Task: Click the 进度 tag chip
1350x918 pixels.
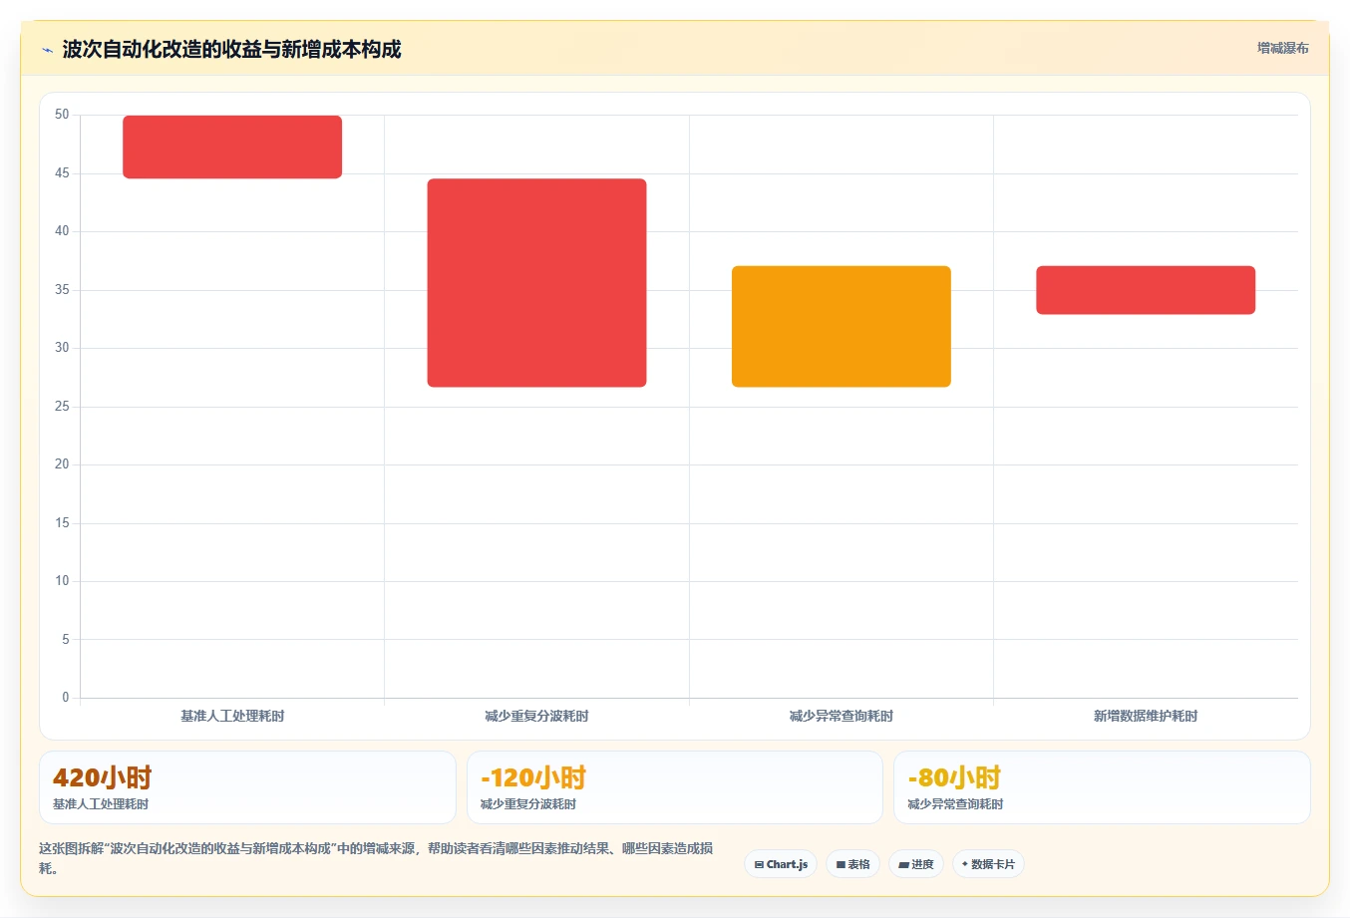Action: tap(916, 864)
